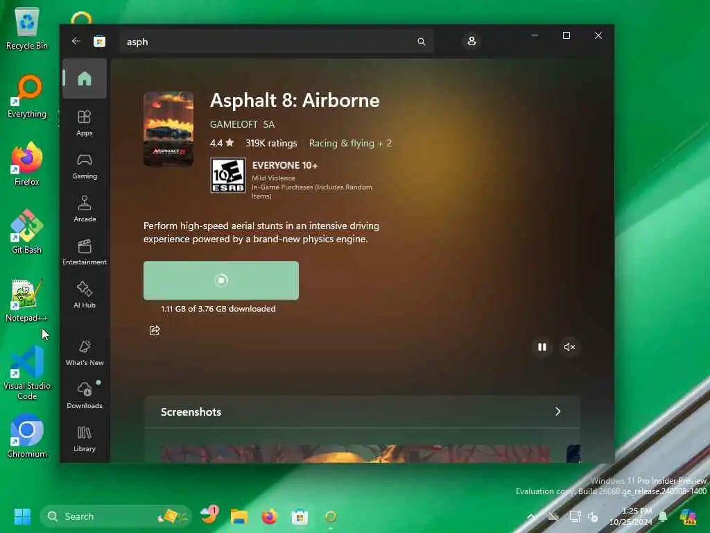The image size is (710, 533).
Task: Select the Firefox desktop shortcut
Action: click(x=27, y=164)
